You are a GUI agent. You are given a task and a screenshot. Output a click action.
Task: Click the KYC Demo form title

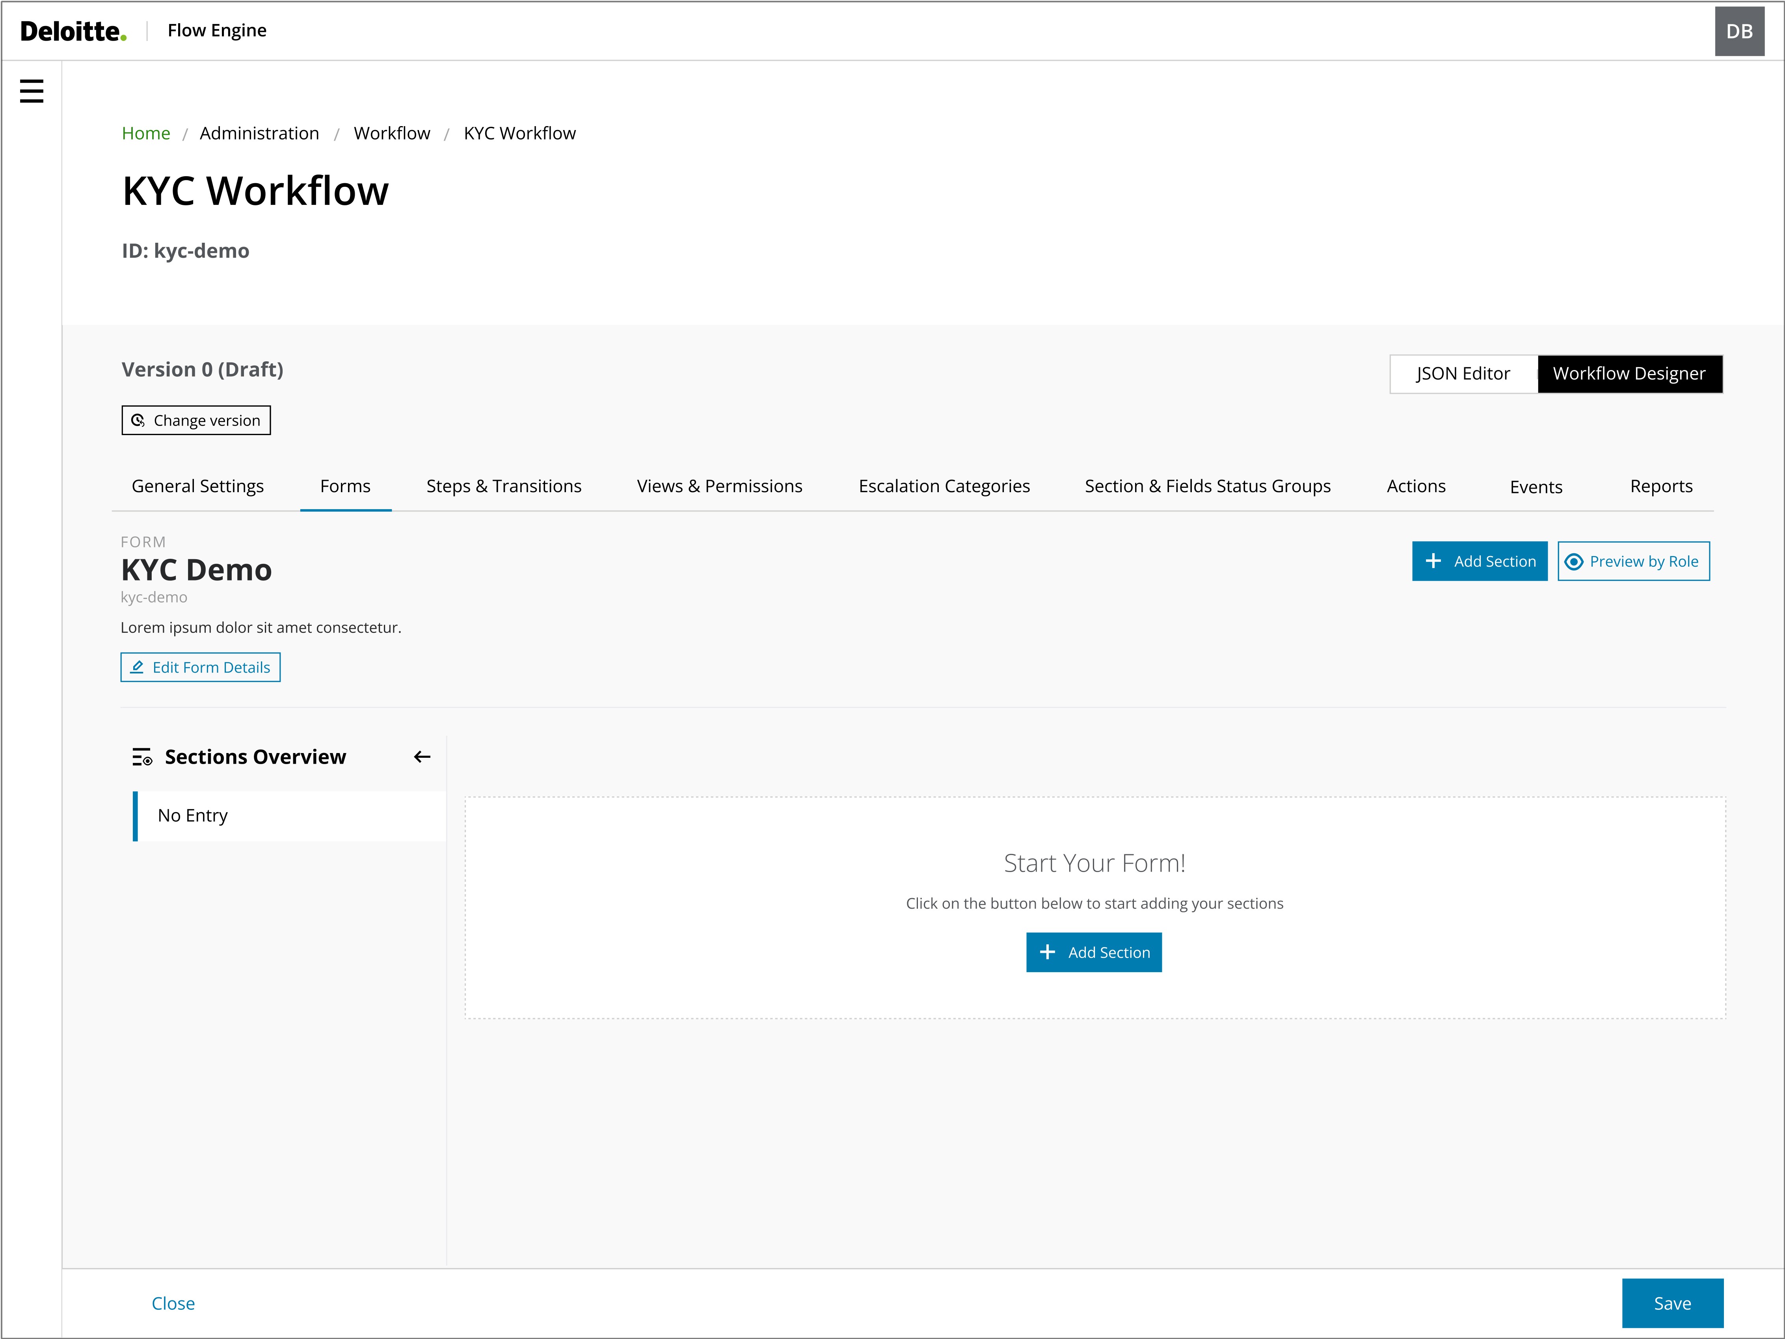click(197, 570)
